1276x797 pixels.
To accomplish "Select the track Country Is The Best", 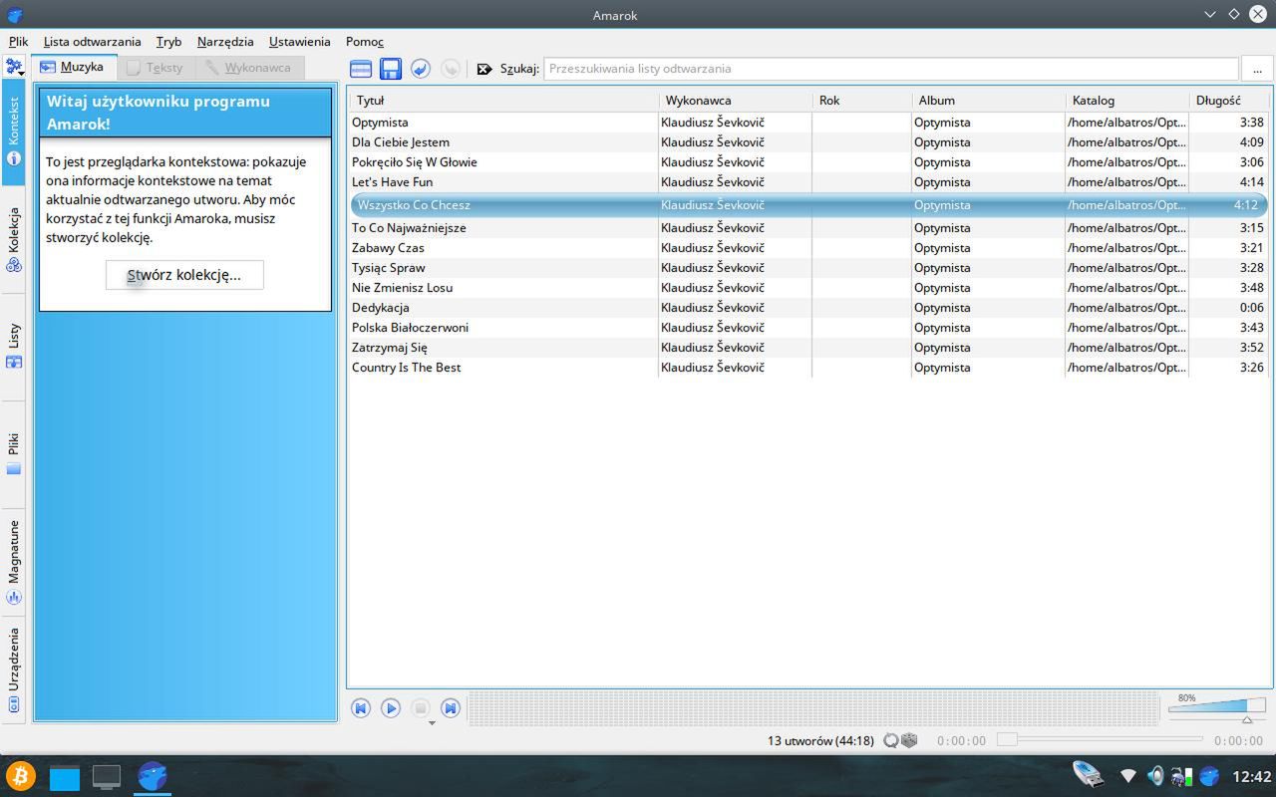I will [x=808, y=368].
